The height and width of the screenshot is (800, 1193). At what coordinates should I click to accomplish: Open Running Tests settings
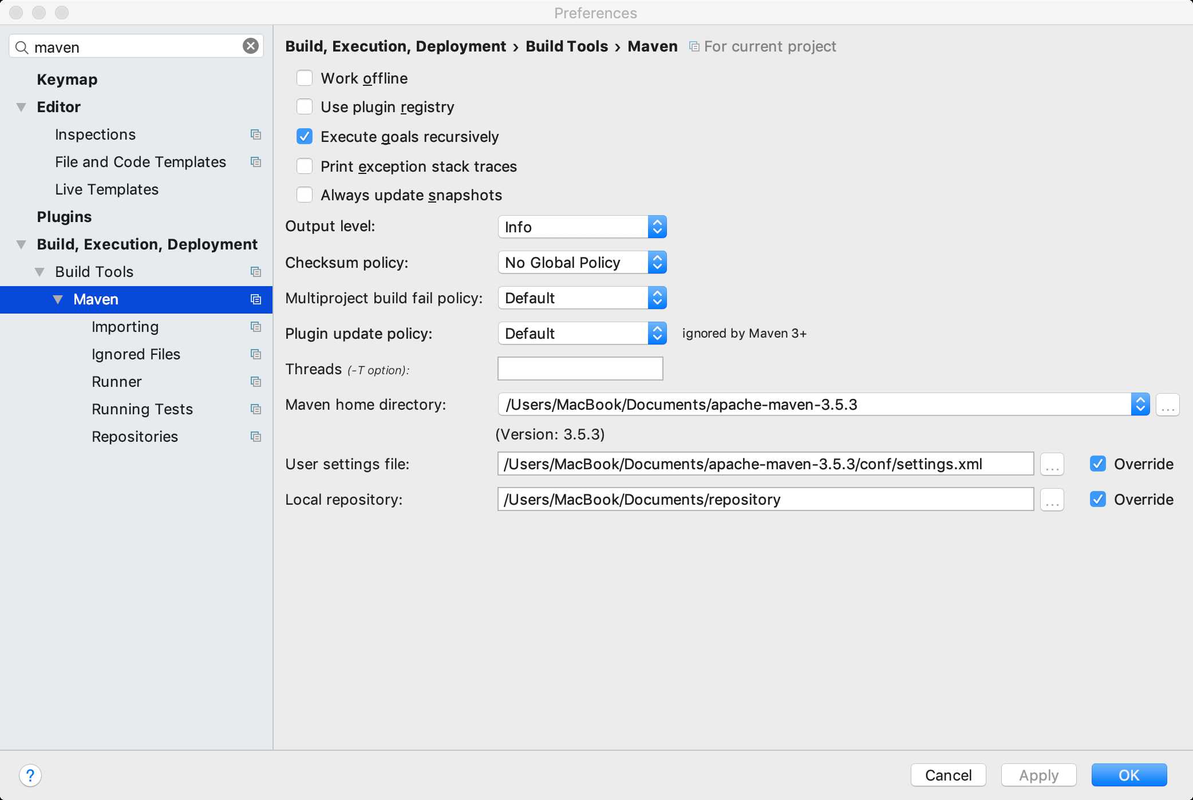pyautogui.click(x=143, y=409)
